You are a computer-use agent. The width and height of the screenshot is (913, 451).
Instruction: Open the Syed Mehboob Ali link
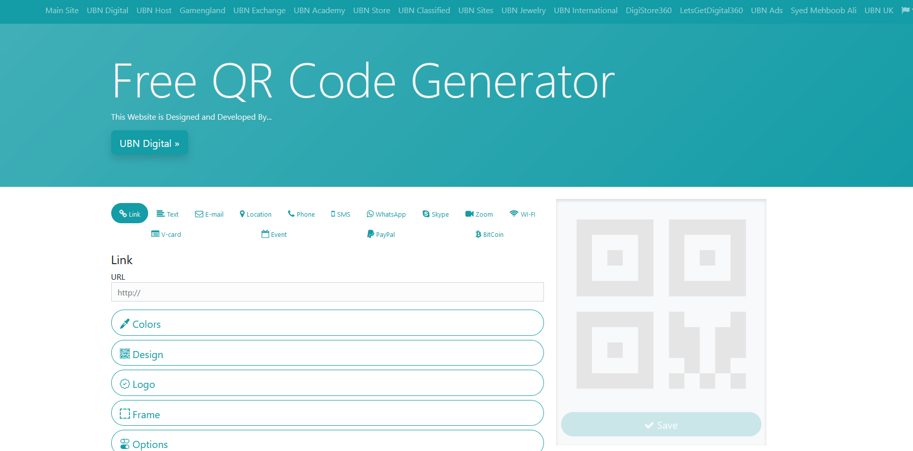(824, 10)
